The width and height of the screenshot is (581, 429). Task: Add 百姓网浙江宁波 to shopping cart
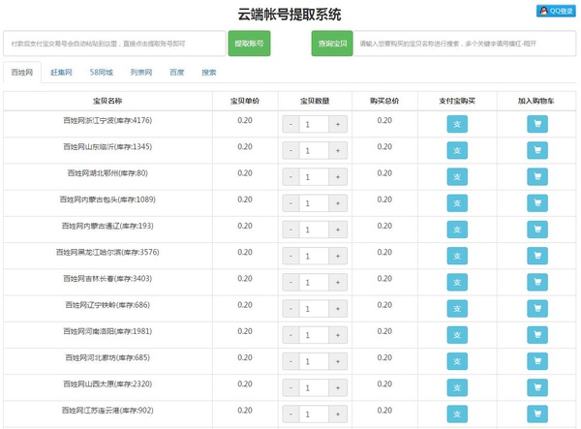click(537, 124)
